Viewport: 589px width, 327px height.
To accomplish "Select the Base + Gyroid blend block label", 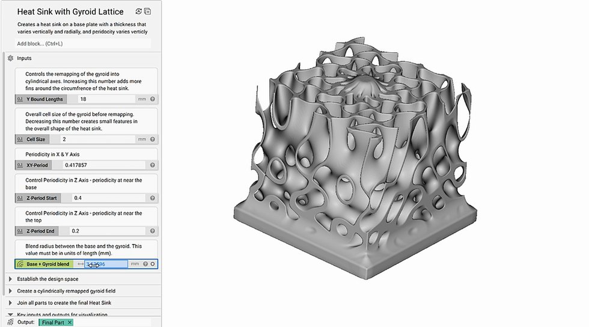I will click(x=47, y=264).
